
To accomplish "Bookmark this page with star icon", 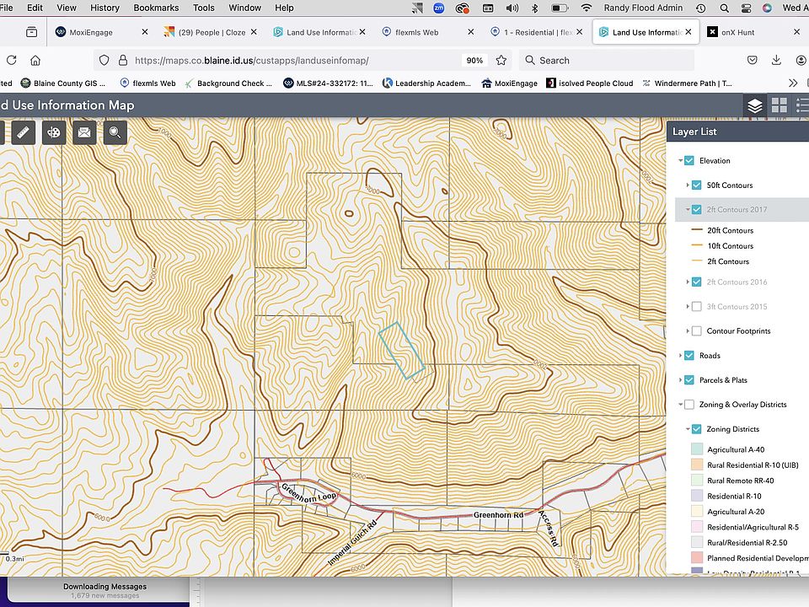I will (501, 61).
